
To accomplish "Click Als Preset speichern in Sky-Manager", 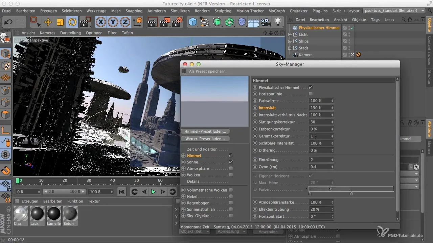I will point(207,71).
